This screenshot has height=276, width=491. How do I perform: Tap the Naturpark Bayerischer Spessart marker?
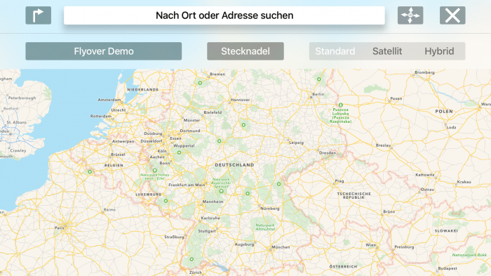tap(222, 191)
